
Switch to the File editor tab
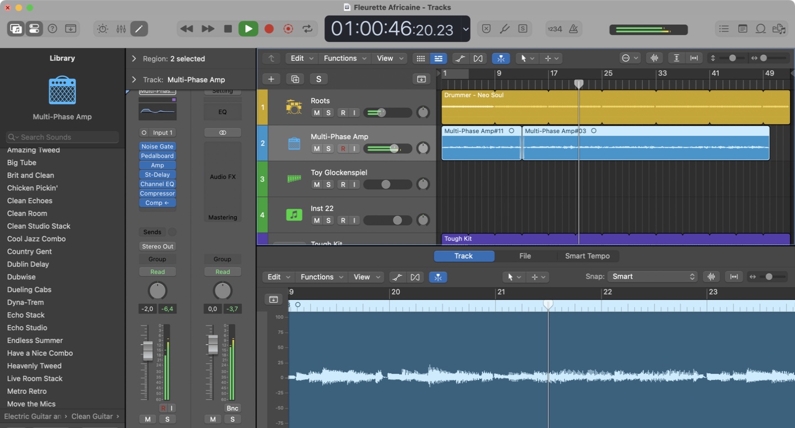[525, 256]
